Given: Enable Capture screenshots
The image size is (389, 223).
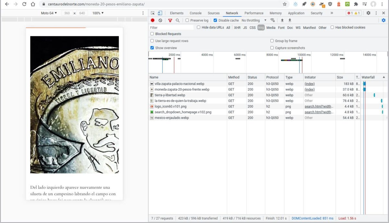Looking at the screenshot, I should [272, 48].
